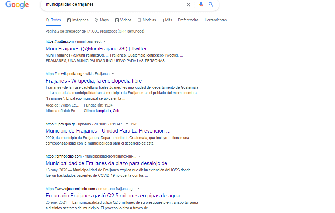Open article about Q2.5 millones pipas

pos(115,196)
